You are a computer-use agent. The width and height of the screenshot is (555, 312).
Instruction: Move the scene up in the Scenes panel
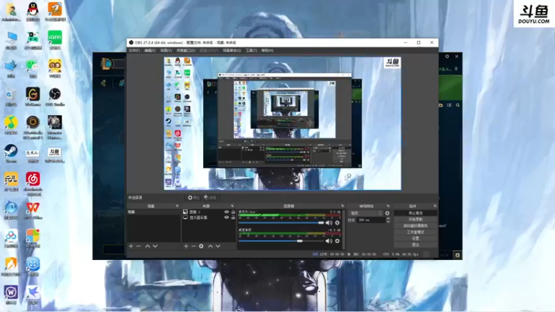coord(148,246)
